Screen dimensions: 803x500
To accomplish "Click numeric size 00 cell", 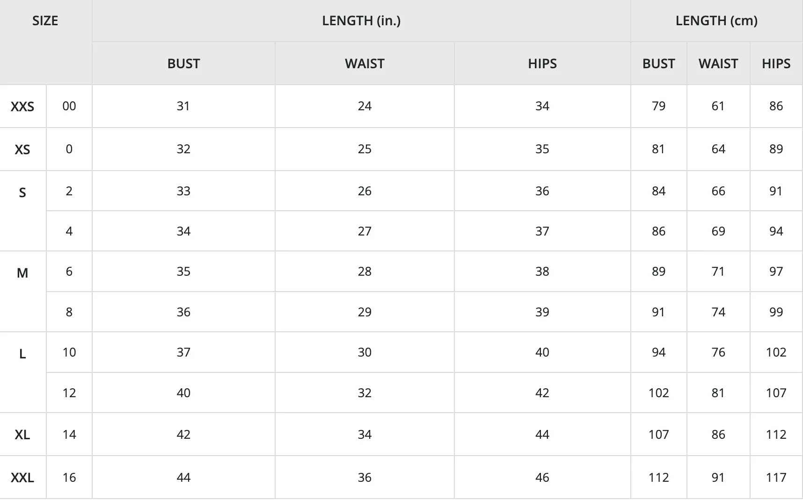I will click(x=69, y=106).
